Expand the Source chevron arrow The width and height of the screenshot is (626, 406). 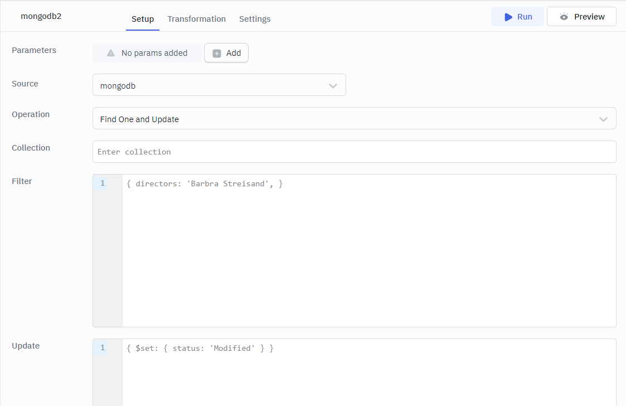tap(333, 86)
